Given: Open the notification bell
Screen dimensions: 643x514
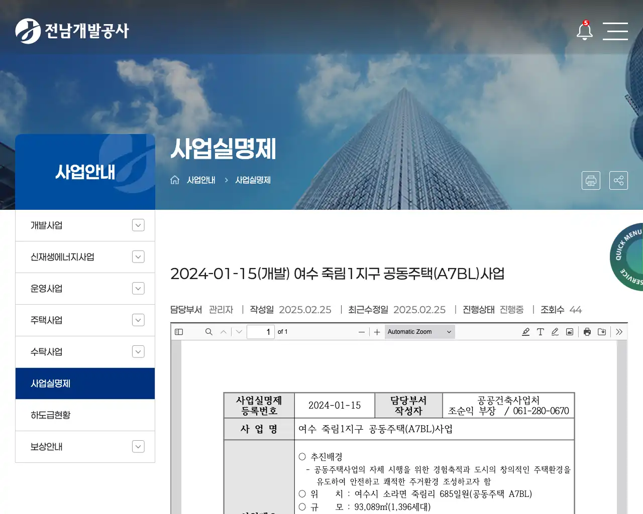Looking at the screenshot, I should [584, 31].
